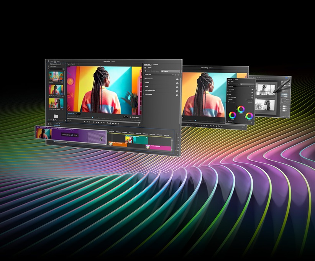Select the second clip thumbnail in Project panel

click(56, 90)
